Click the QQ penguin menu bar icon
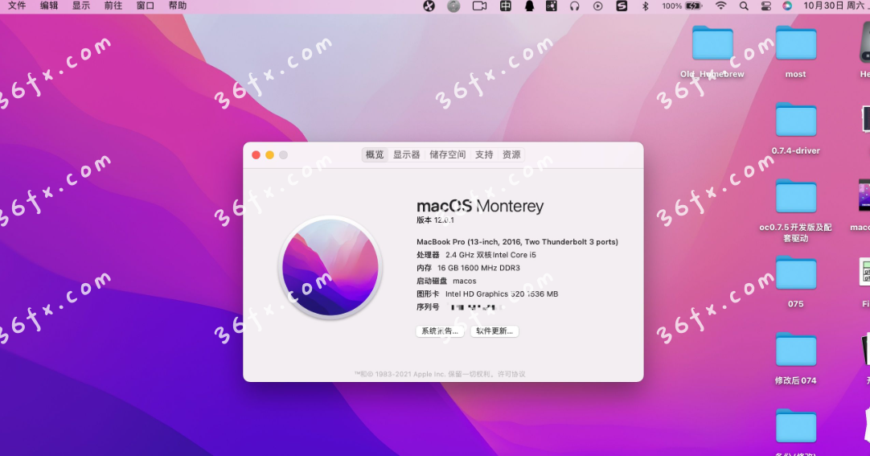870x456 pixels. pos(529,6)
